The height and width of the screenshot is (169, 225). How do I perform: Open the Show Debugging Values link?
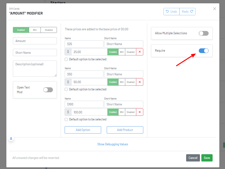pos(113,144)
